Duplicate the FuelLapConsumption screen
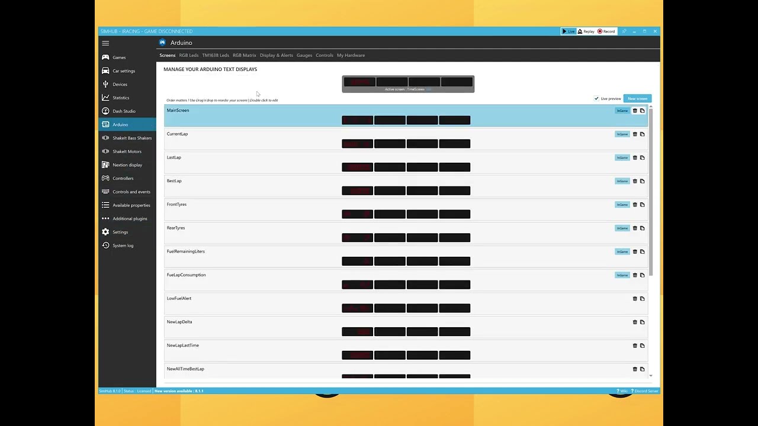758x426 pixels. [642, 275]
